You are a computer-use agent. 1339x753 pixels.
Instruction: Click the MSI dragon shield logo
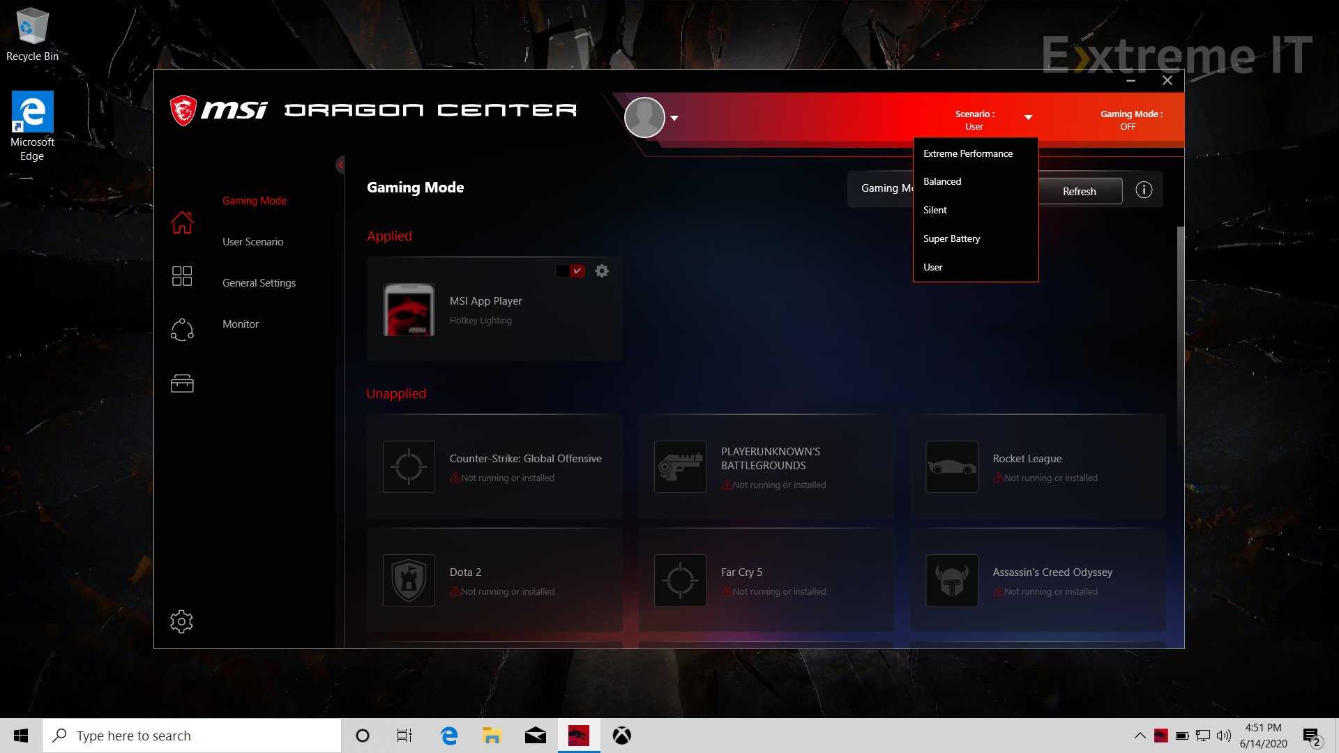pos(183,110)
